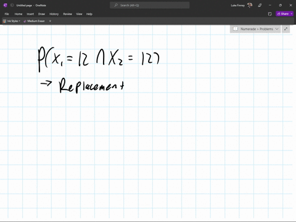Open the Review tab
The height and width of the screenshot is (222, 296).
click(x=67, y=14)
